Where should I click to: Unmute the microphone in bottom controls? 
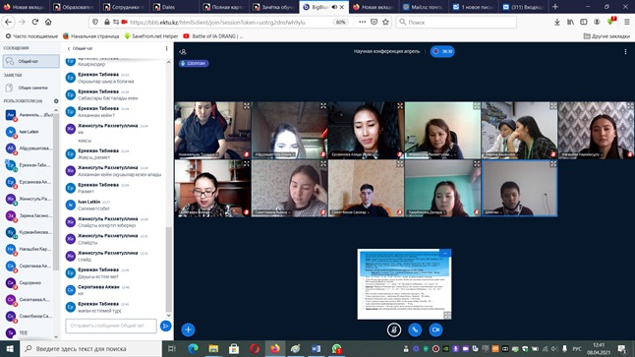click(x=393, y=329)
